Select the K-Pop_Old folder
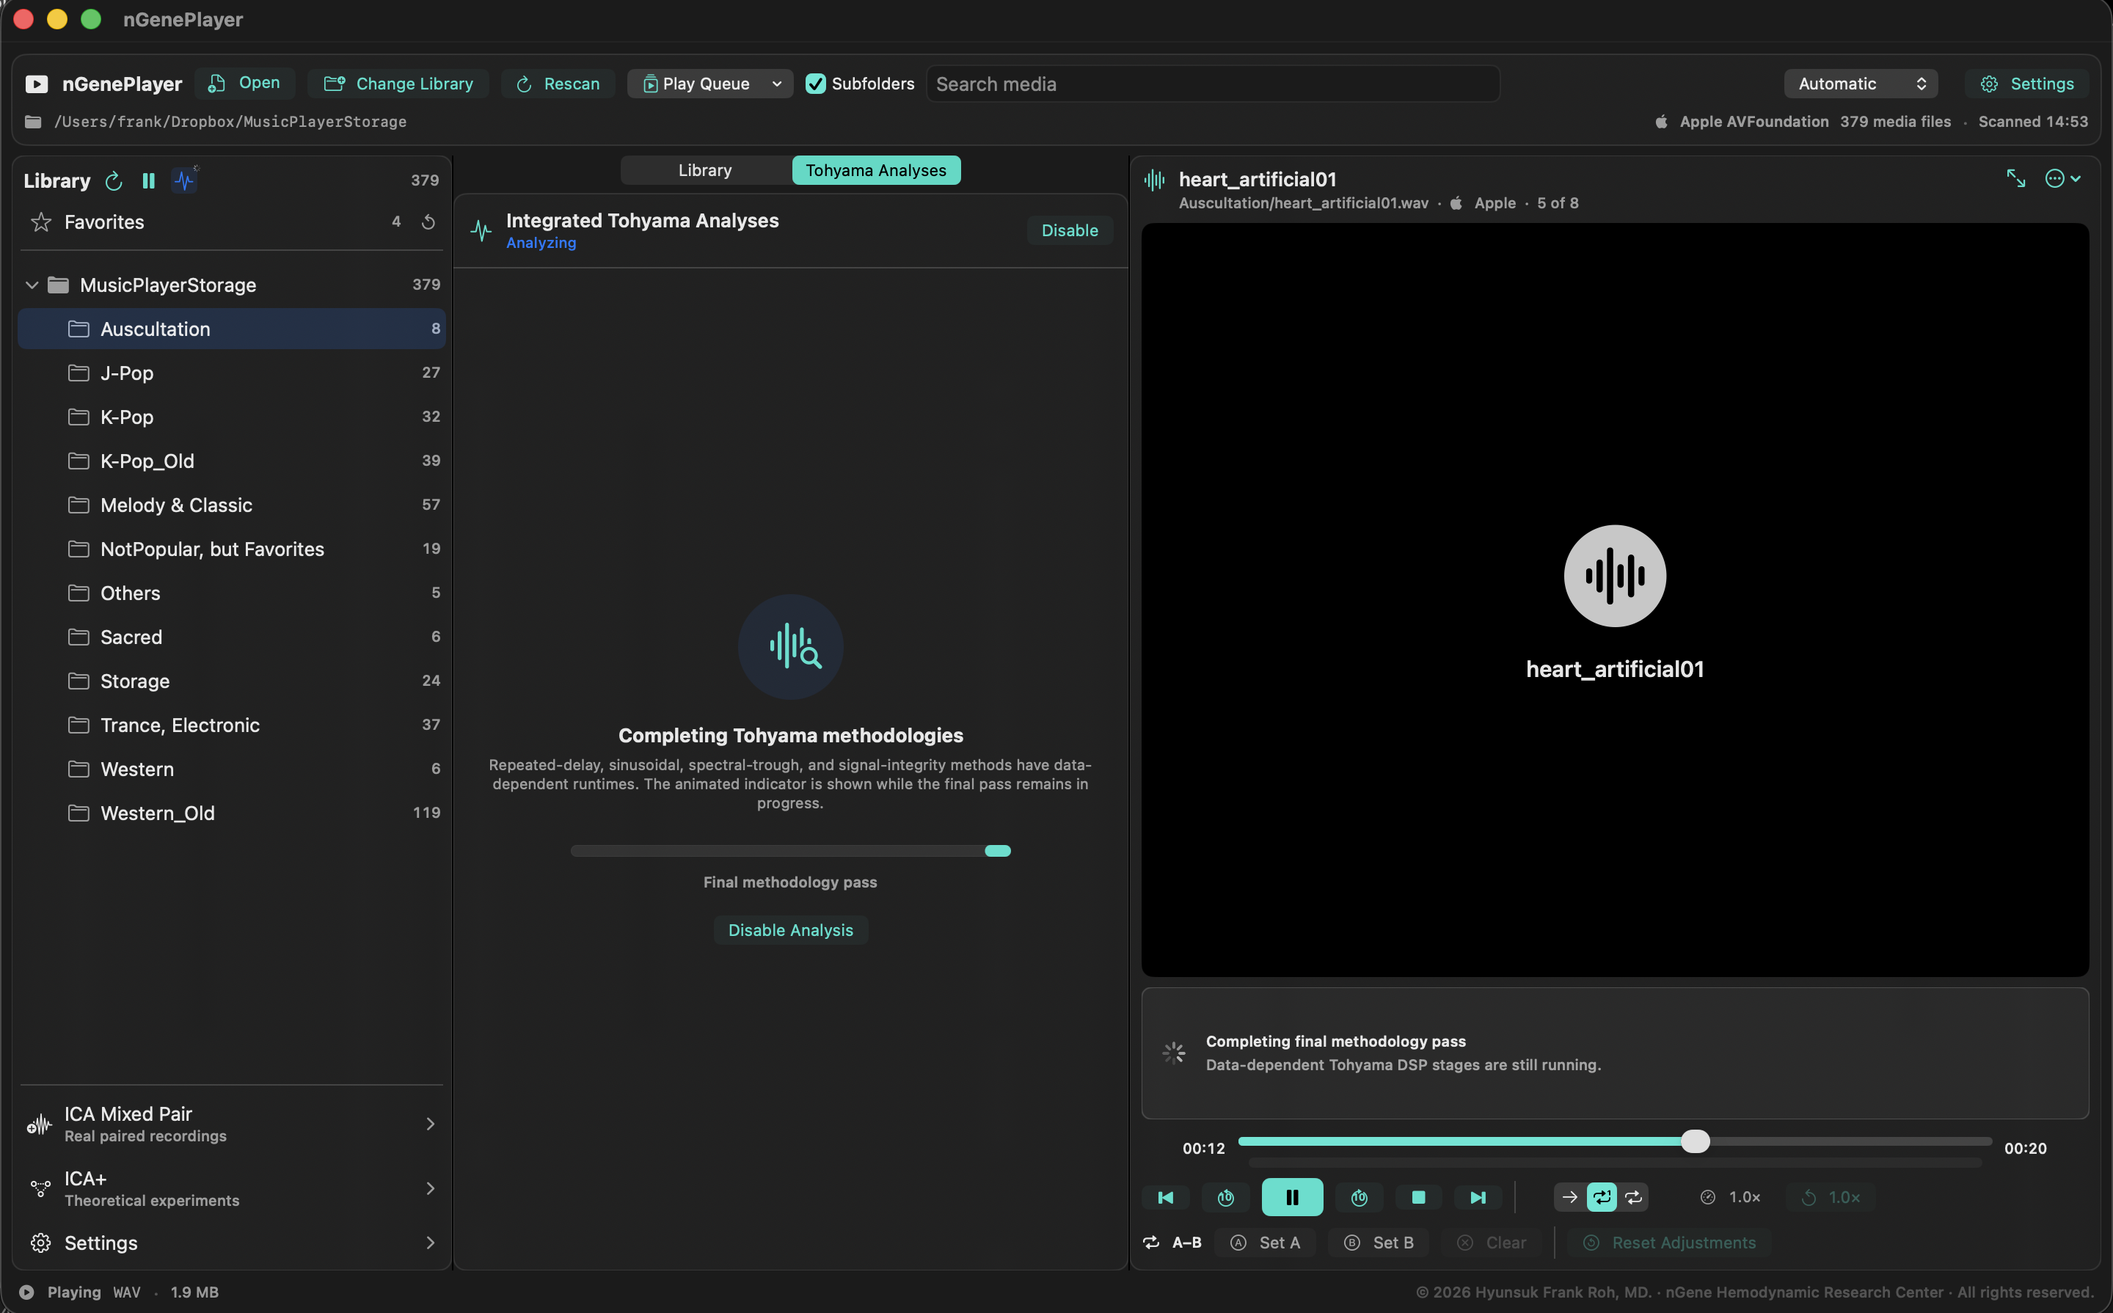 [232, 461]
